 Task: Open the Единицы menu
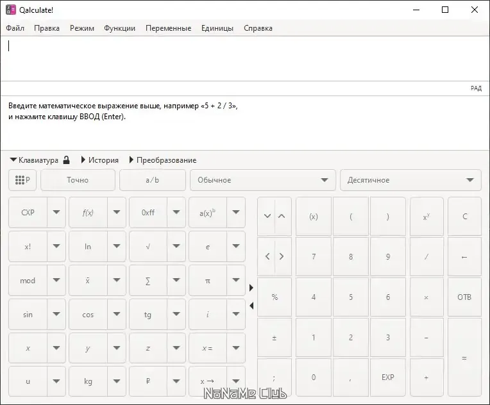click(x=217, y=28)
